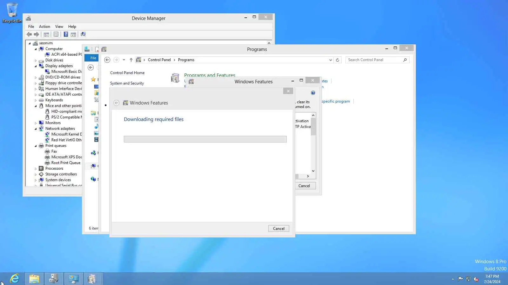This screenshot has height=285, width=508.
Task: Expand the Monitors node
Action: click(x=36, y=123)
